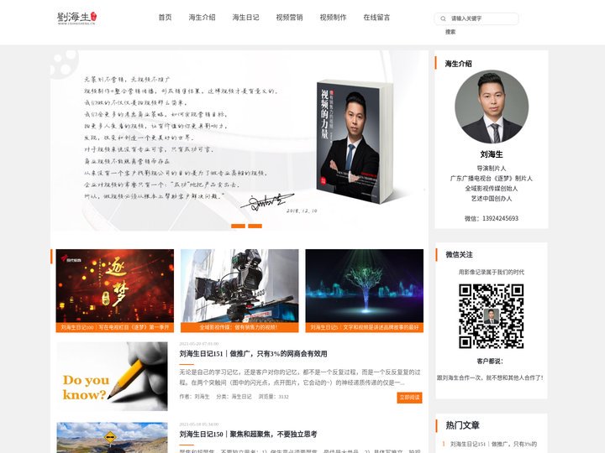
Task: Click the 全域影视传媒 caption link
Action: click(x=239, y=327)
